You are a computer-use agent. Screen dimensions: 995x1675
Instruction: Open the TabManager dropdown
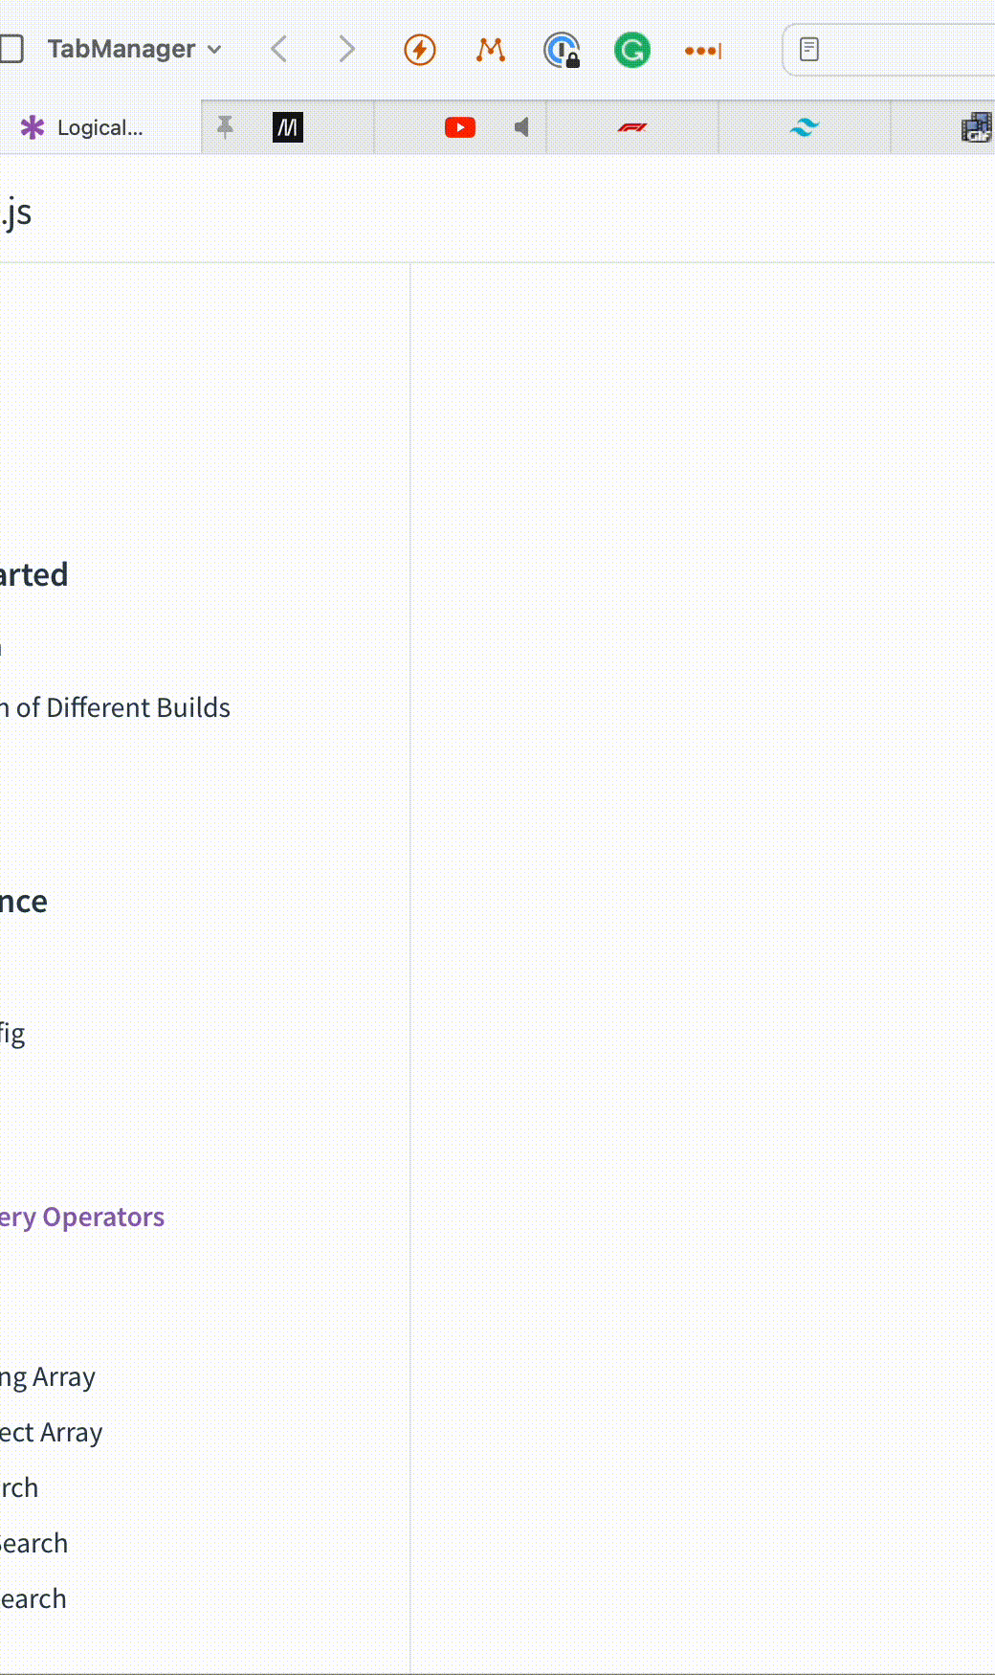tap(134, 49)
